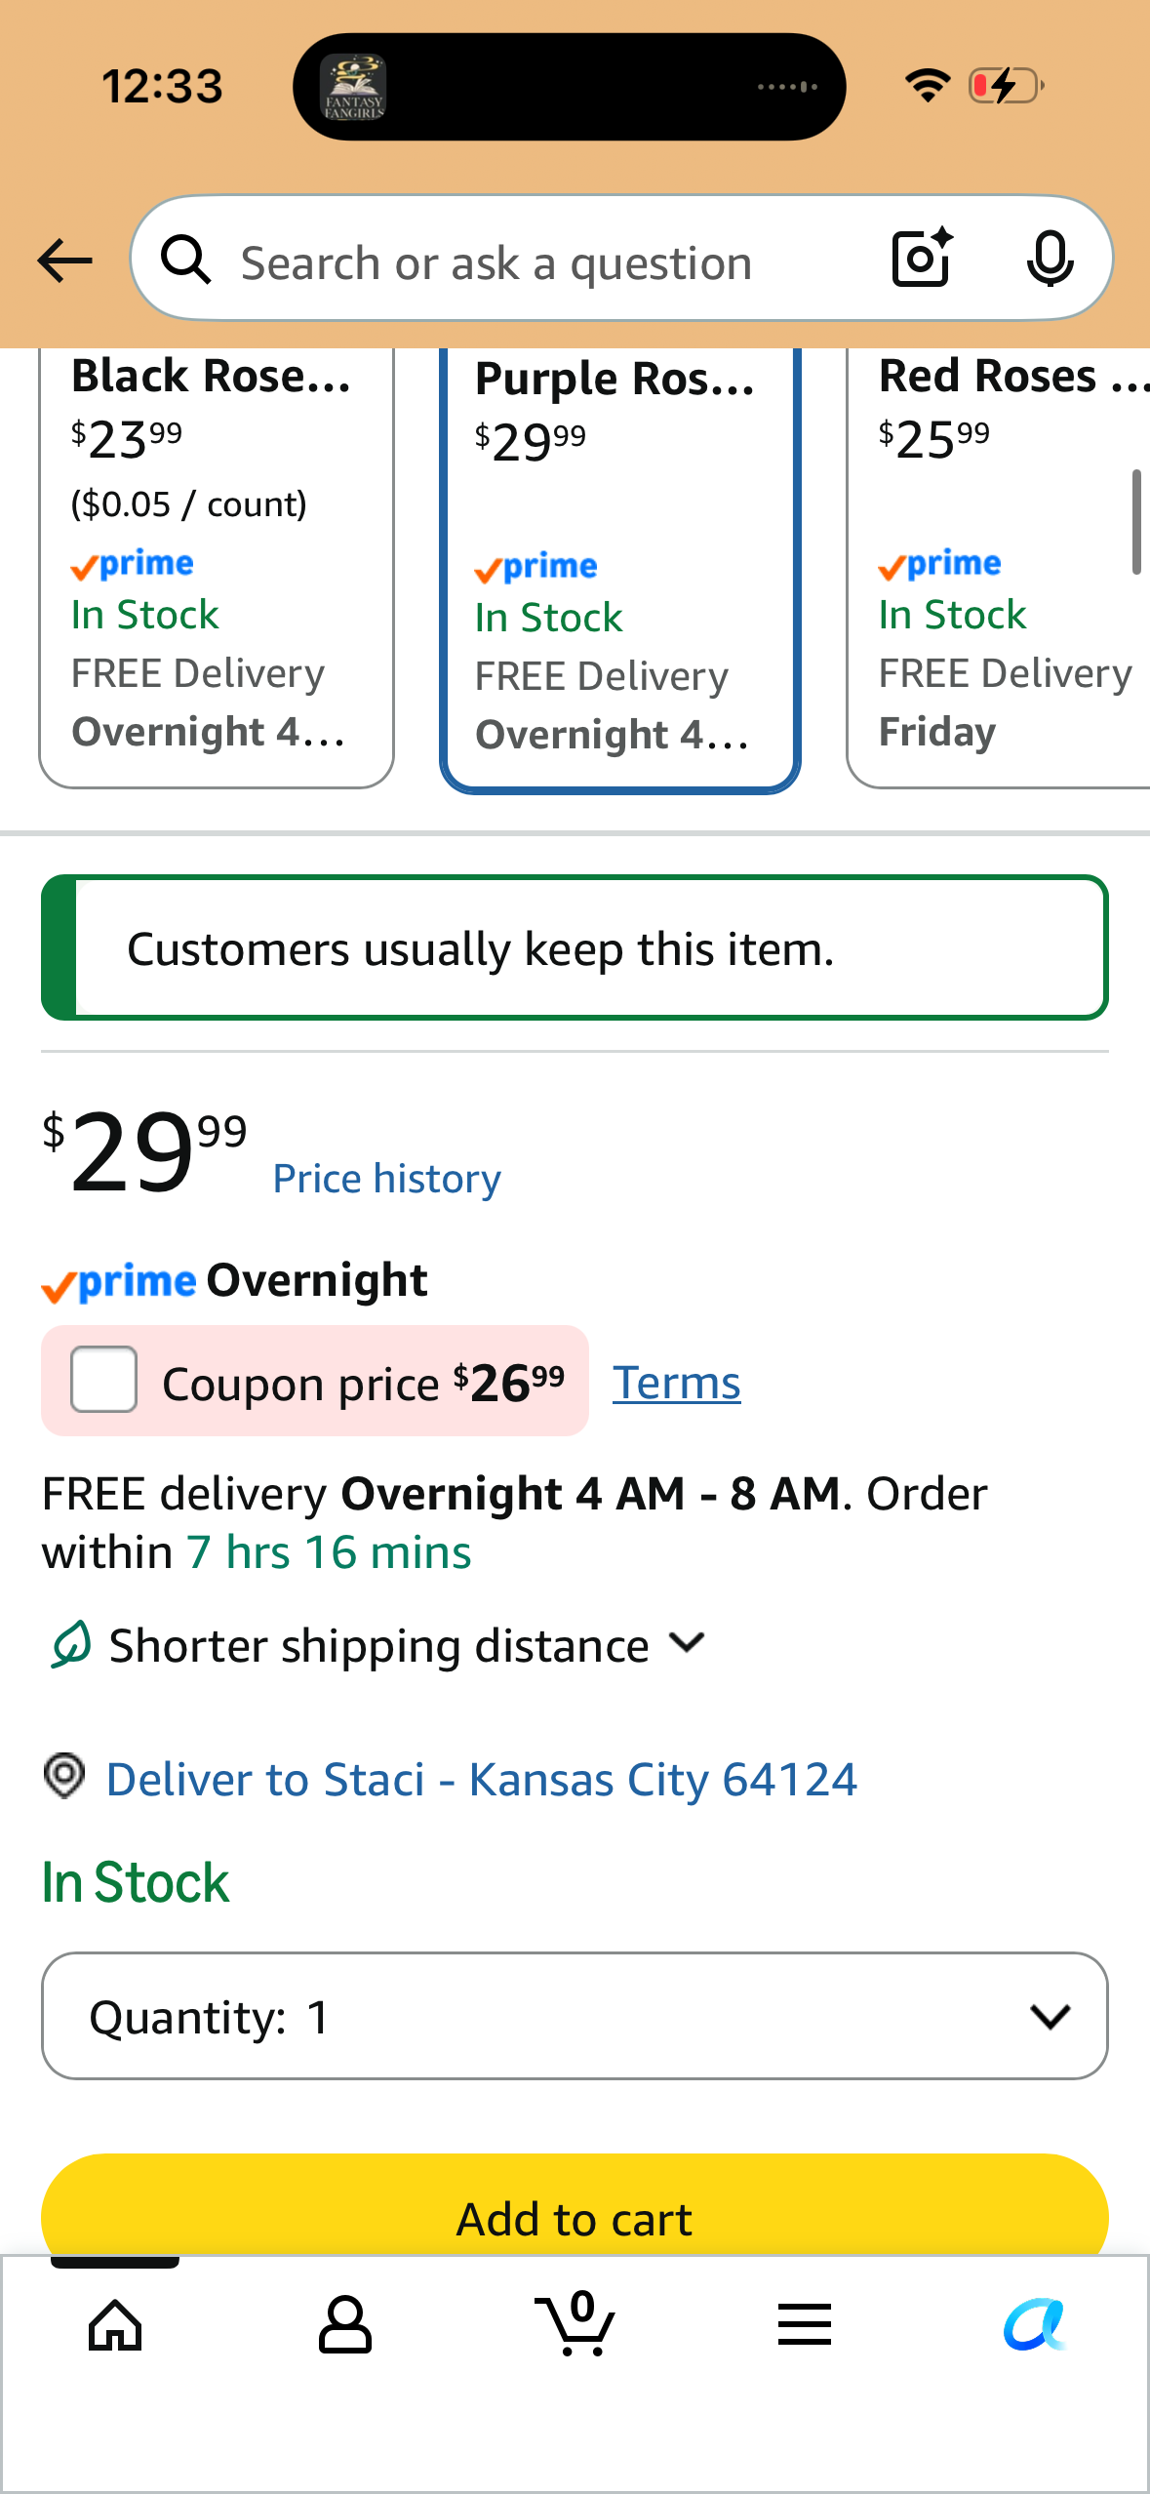Open the account profile icon
This screenshot has height=2494, width=1150.
(345, 2324)
